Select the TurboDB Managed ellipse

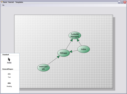pos(75,35)
